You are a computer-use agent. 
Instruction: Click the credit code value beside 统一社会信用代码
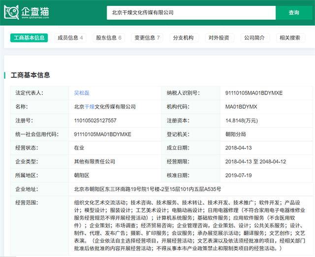click(x=102, y=134)
